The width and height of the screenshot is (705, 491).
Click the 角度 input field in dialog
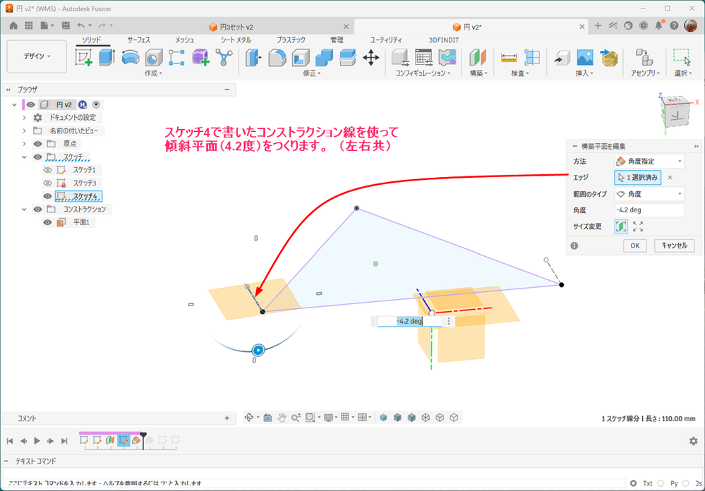(649, 210)
